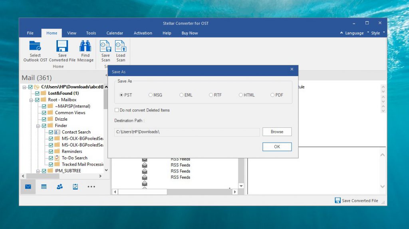
Task: Open Find Message binoculars tool
Action: (85, 46)
